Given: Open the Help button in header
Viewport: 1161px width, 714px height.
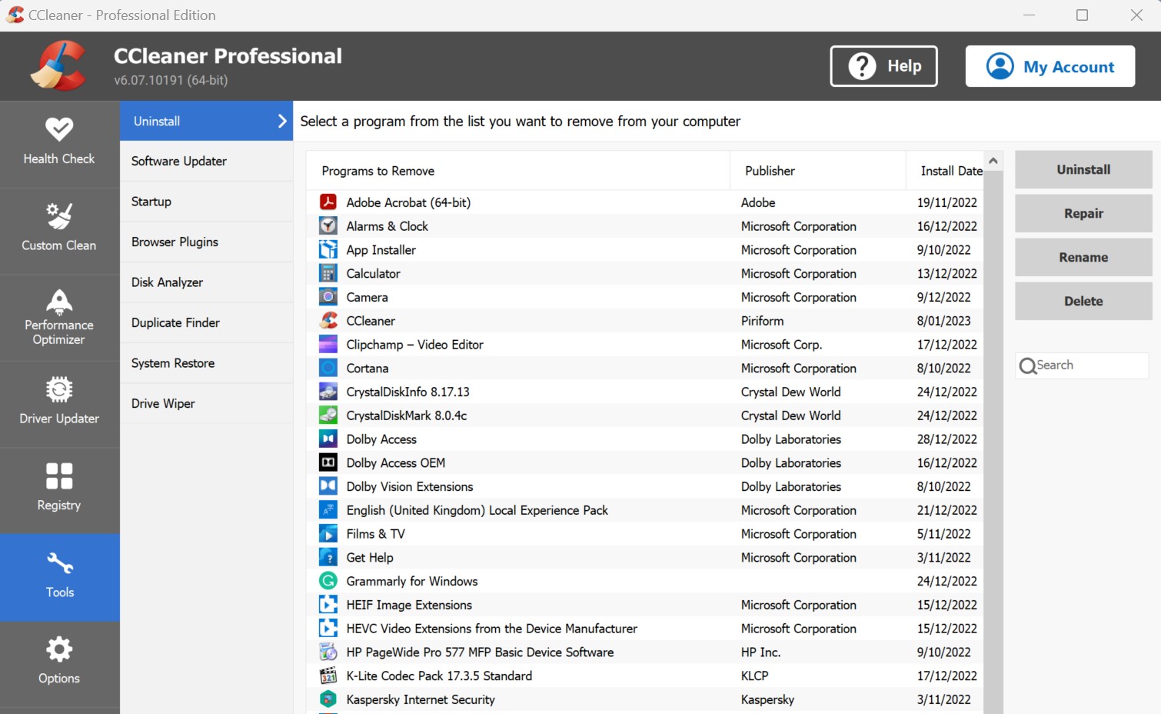Looking at the screenshot, I should coord(883,67).
